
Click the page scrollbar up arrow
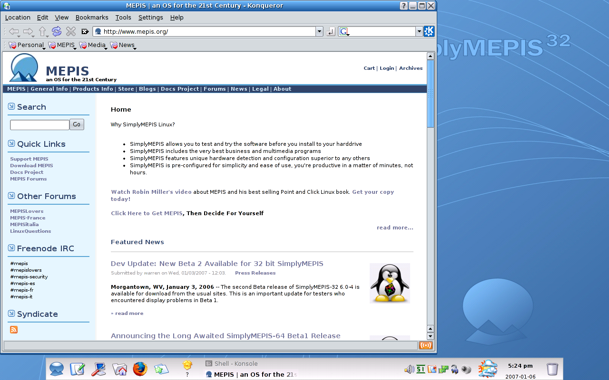pos(431,56)
